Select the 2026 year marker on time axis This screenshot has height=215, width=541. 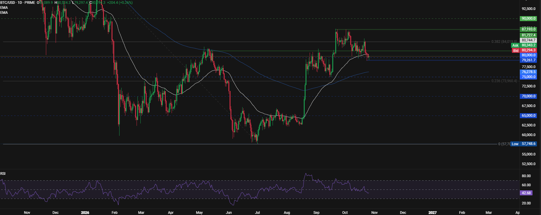coord(85,213)
